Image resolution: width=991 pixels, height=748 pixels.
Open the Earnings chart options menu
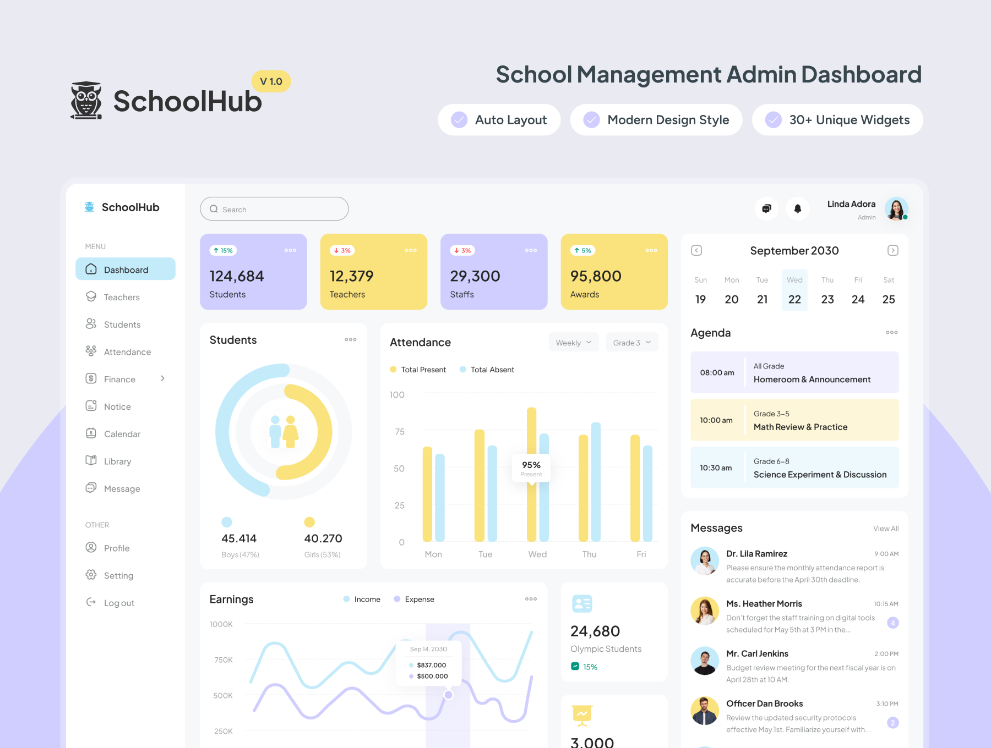[x=531, y=599]
